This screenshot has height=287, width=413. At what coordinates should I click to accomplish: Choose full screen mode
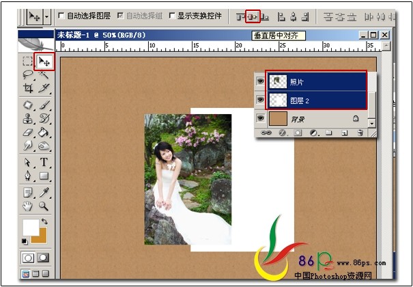point(46,274)
